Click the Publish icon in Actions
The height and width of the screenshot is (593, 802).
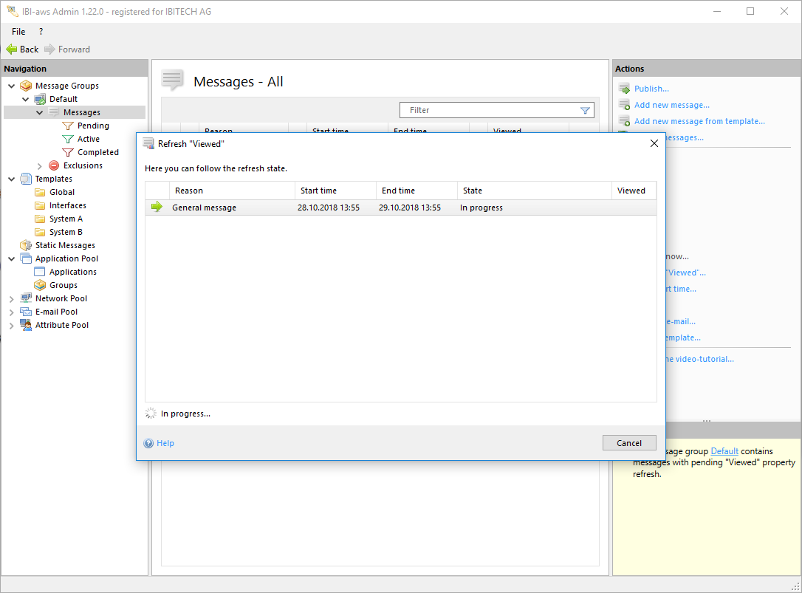tap(624, 89)
